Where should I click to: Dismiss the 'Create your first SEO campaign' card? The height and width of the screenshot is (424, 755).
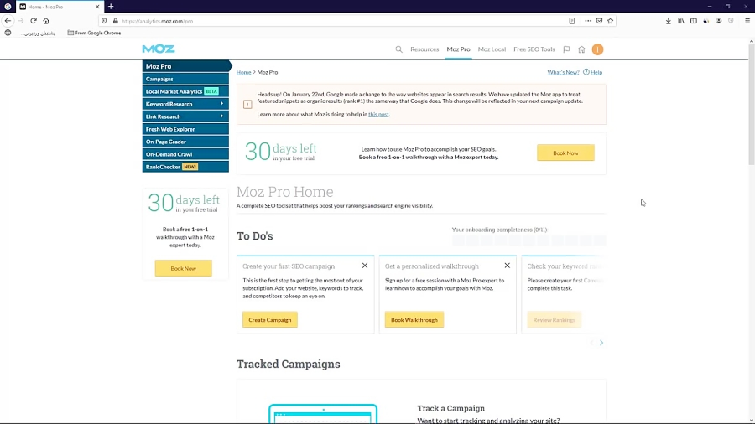365,266
